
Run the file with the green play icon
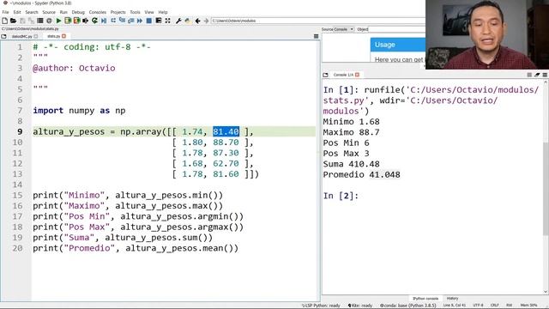(58, 21)
